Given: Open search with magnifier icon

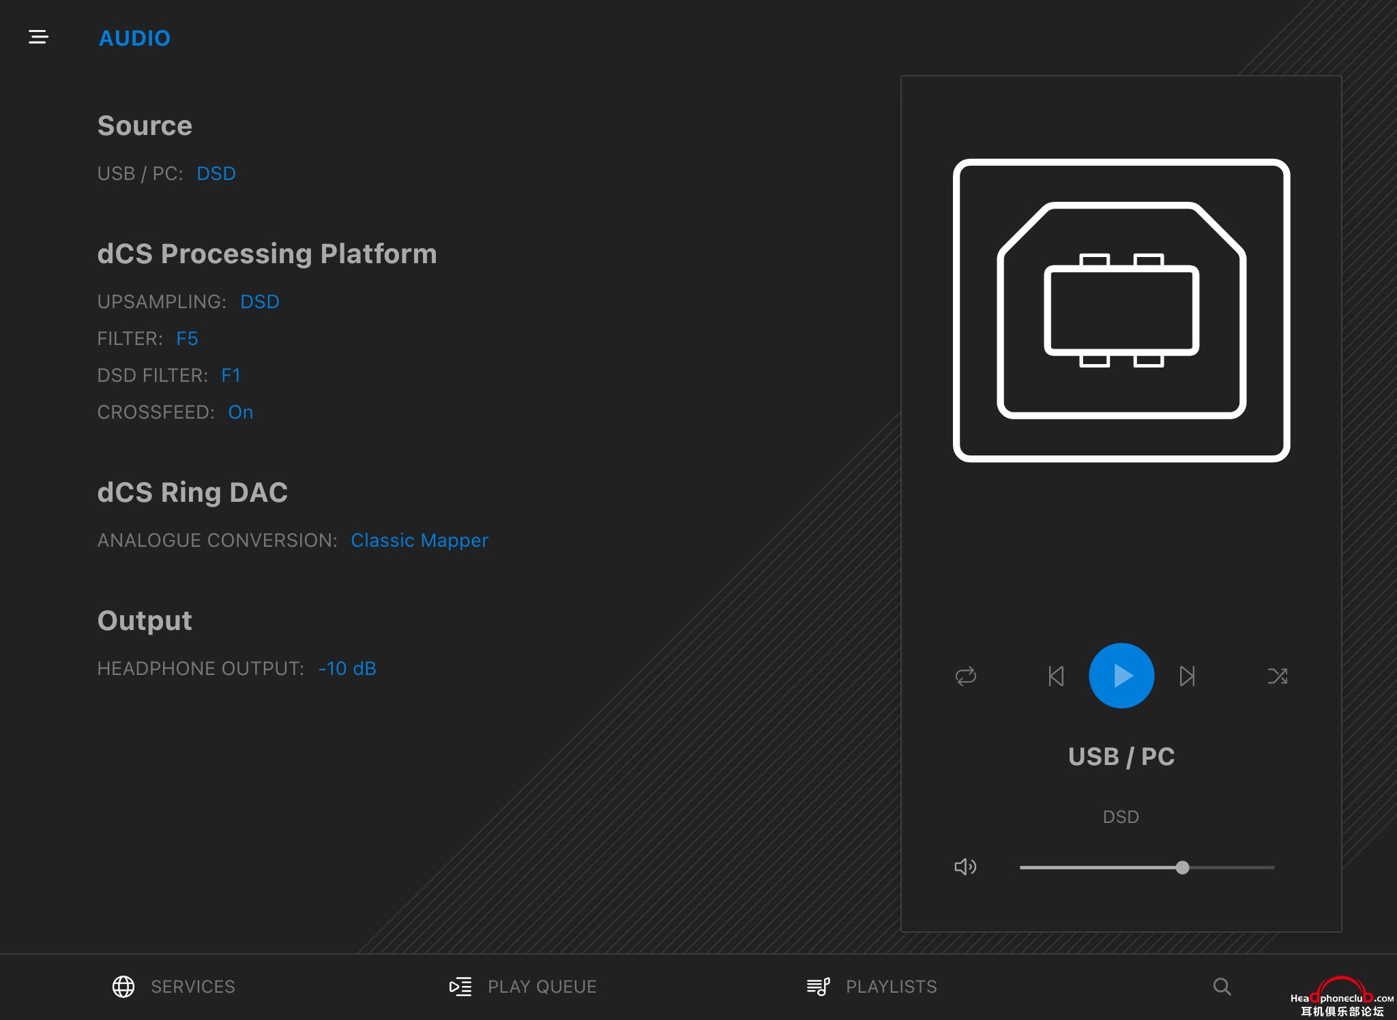Looking at the screenshot, I should [1222, 987].
